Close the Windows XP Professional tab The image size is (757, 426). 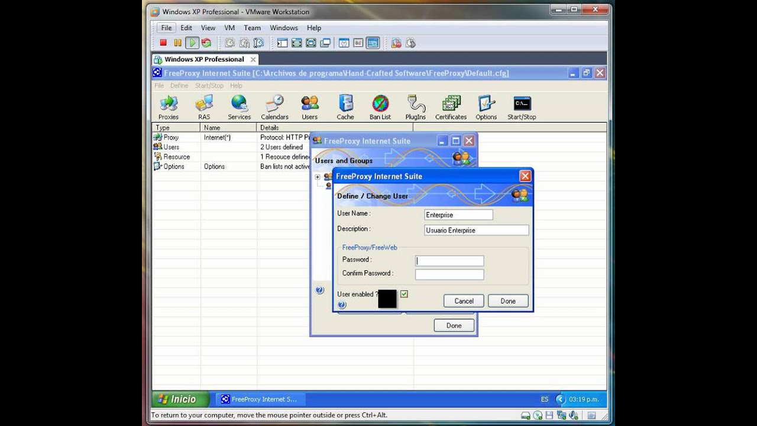[253, 59]
